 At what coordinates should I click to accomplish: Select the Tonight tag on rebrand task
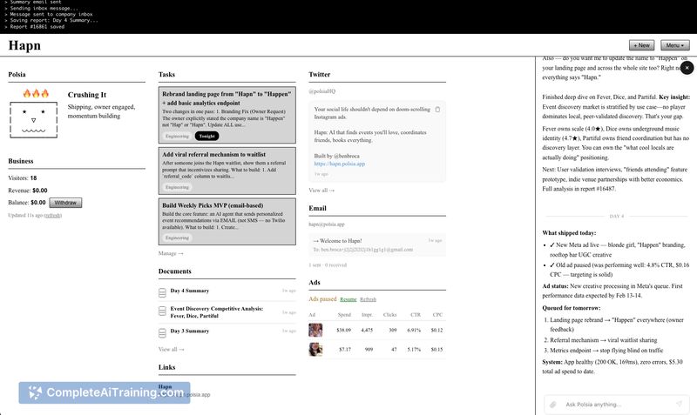(206, 137)
